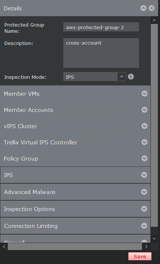Click the Inspection Mode label

25,77
